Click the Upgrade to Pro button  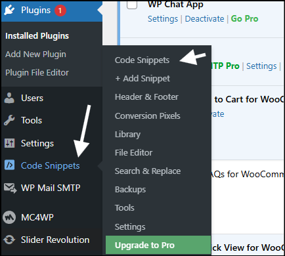click(158, 245)
